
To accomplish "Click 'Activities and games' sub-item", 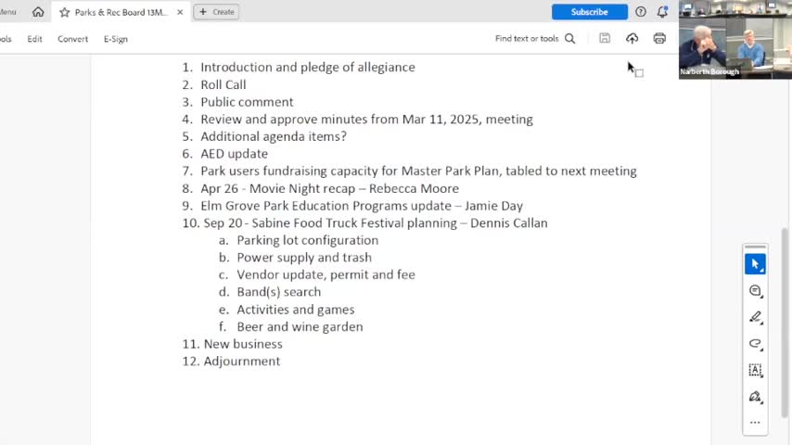I will (x=296, y=309).
